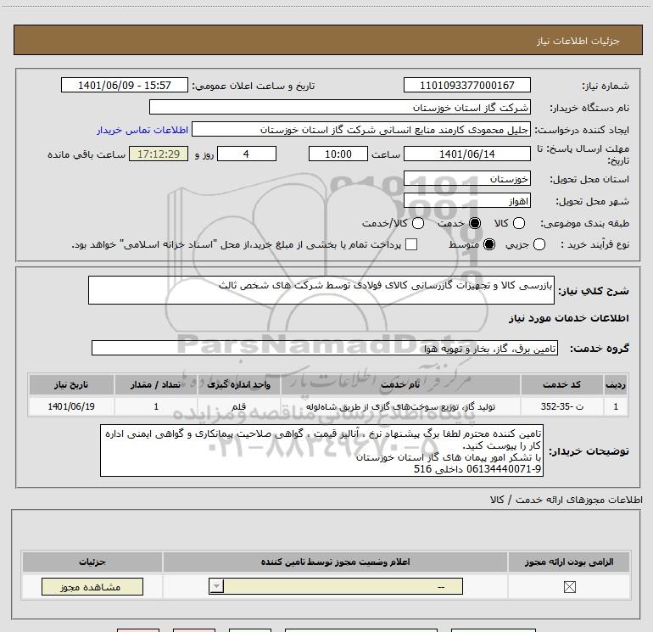653x632 pixels.
Task: Click the buyer notes text area
Action: coord(321,450)
